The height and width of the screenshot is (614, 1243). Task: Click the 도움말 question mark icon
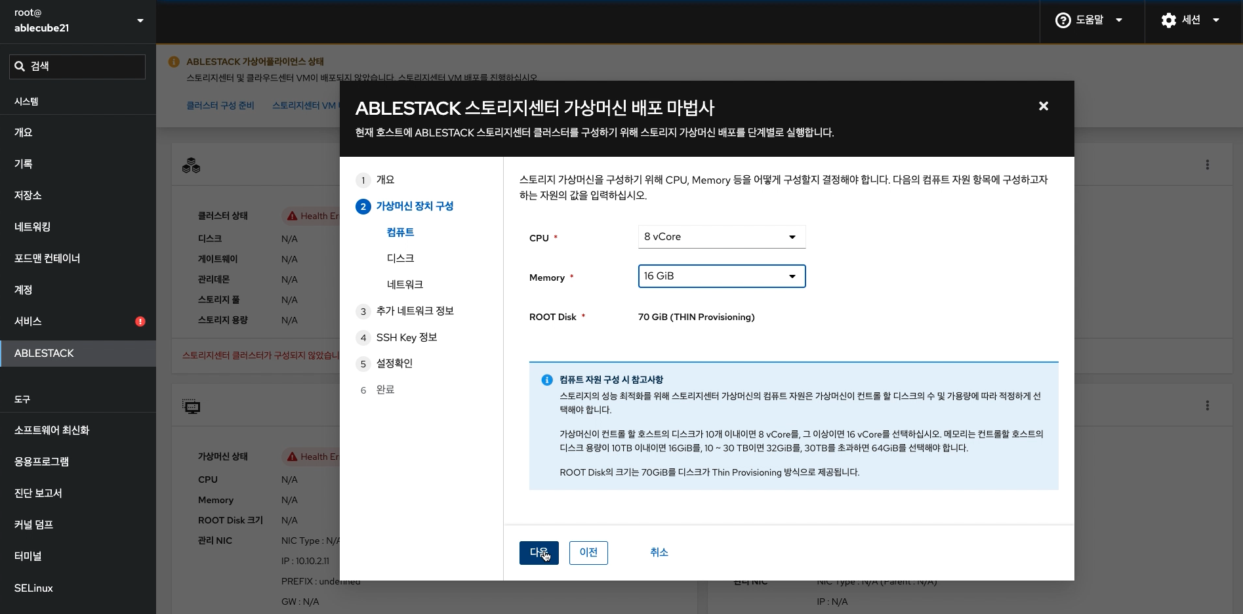[1064, 19]
